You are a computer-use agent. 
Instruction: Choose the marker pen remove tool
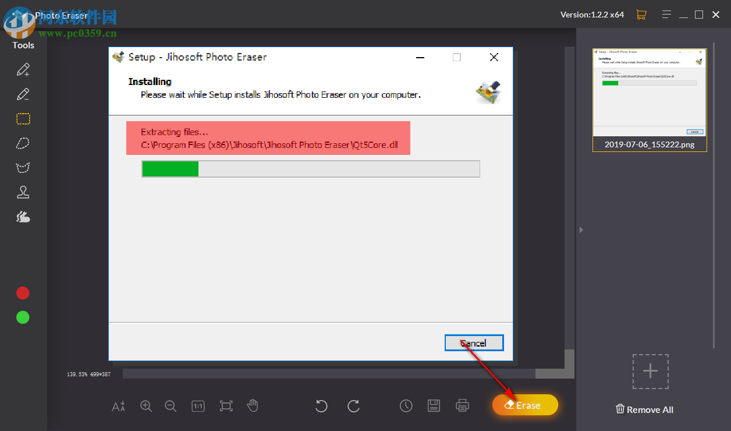point(23,94)
